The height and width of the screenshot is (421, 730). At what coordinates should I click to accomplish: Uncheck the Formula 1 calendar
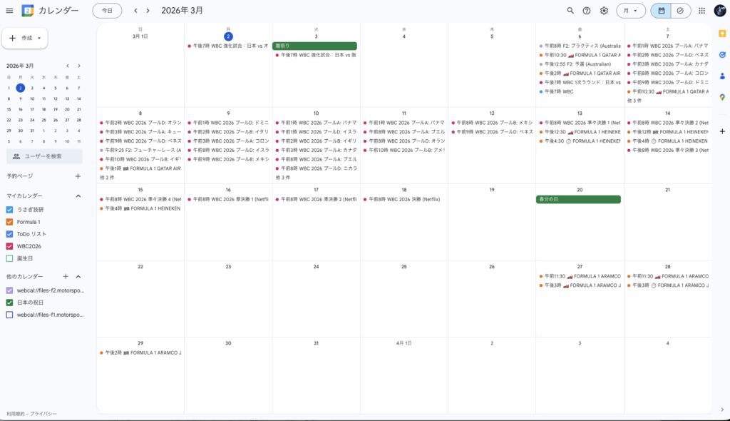tap(9, 222)
